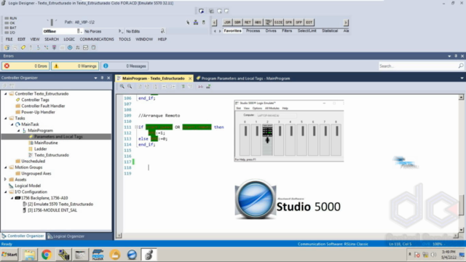Click the RET instruction button
This screenshot has width=466, height=262.
(248, 23)
